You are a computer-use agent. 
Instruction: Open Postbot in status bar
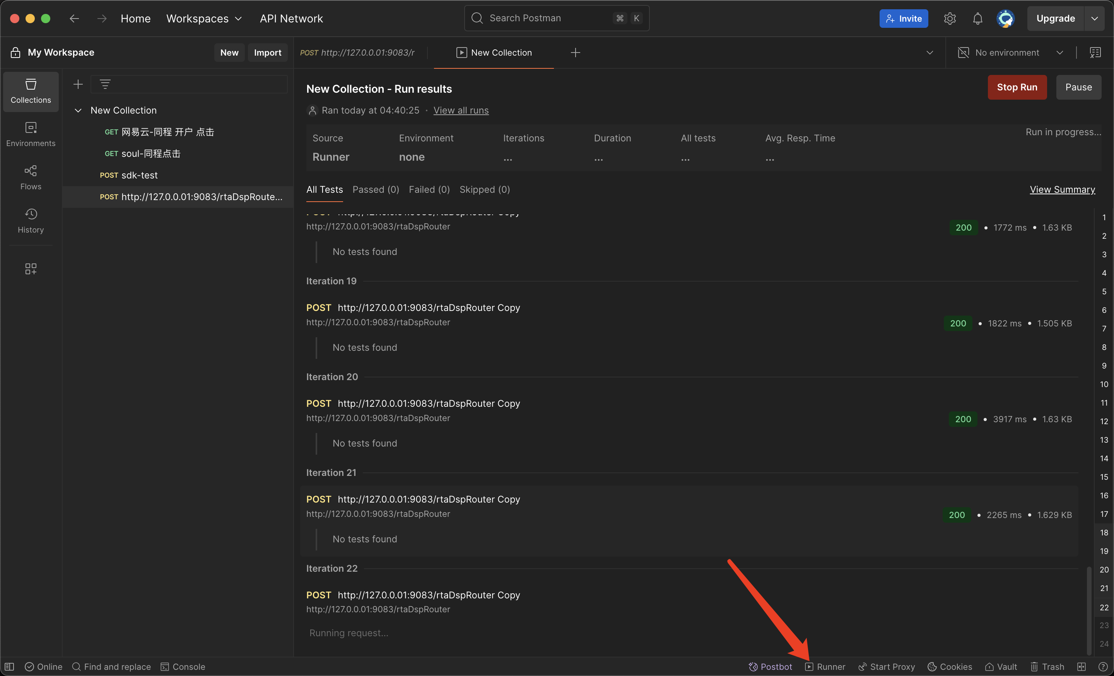click(x=771, y=666)
